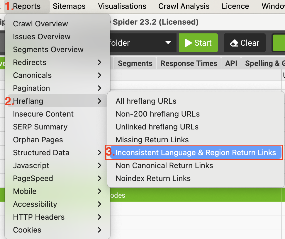This screenshot has height=239, width=285.
Task: Select Inconsistent Language & Region Return Links
Action: 196,153
